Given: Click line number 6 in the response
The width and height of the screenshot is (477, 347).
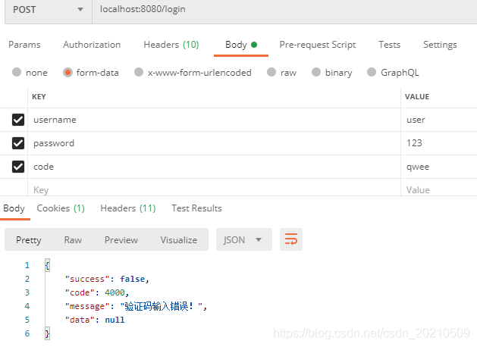Looking at the screenshot, I should coord(27,333).
